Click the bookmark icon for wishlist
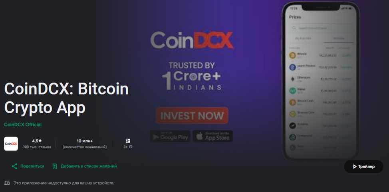 [55, 166]
